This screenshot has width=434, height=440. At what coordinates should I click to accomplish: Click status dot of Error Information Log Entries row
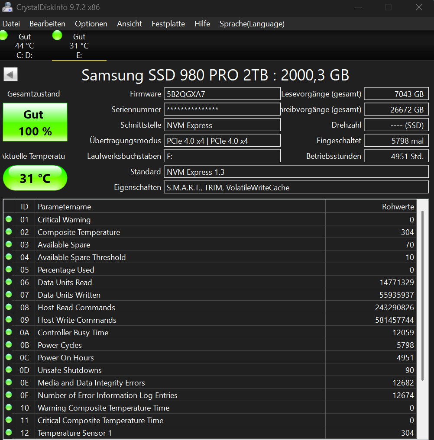9,395
